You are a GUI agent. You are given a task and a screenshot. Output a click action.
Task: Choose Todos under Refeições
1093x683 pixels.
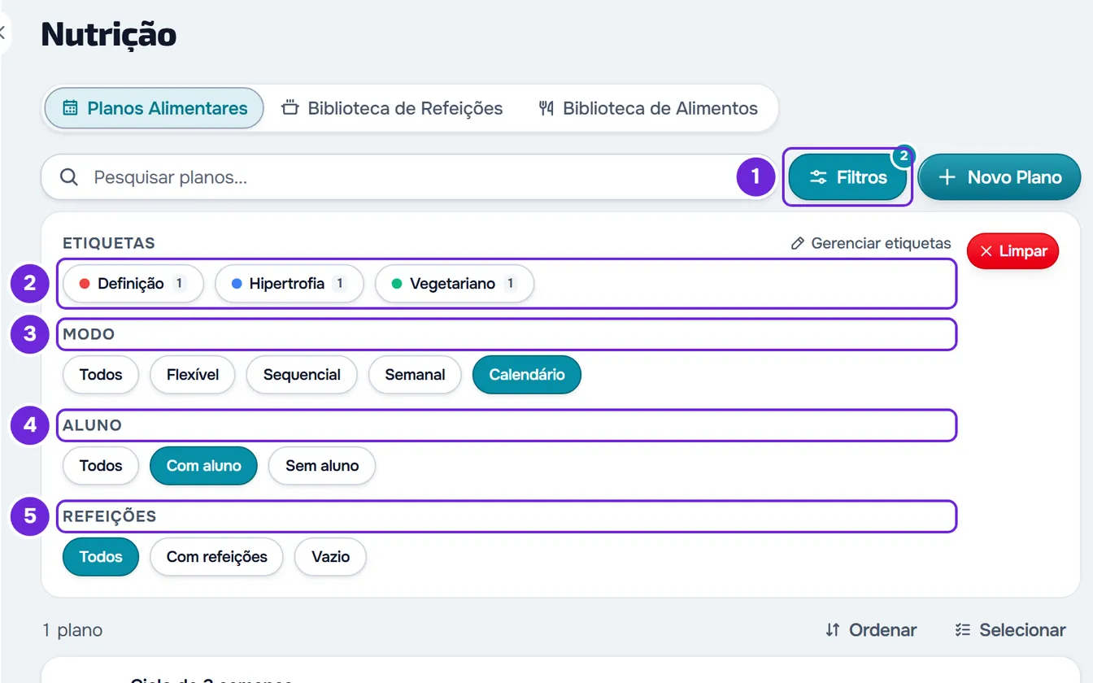pyautogui.click(x=101, y=557)
